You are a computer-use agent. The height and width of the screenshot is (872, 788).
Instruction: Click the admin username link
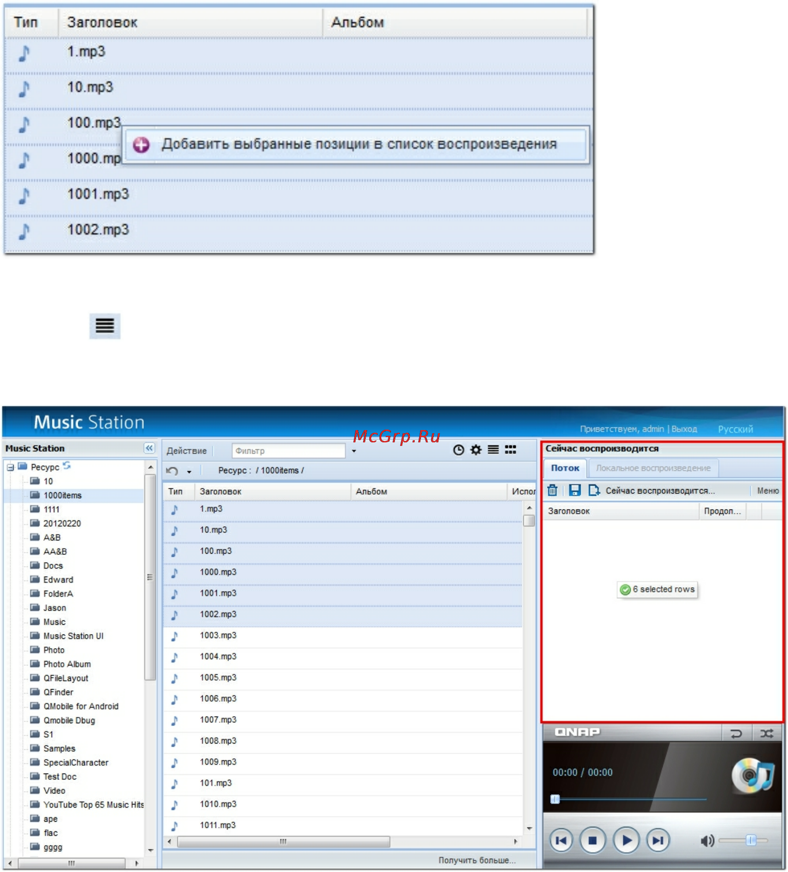click(x=653, y=429)
